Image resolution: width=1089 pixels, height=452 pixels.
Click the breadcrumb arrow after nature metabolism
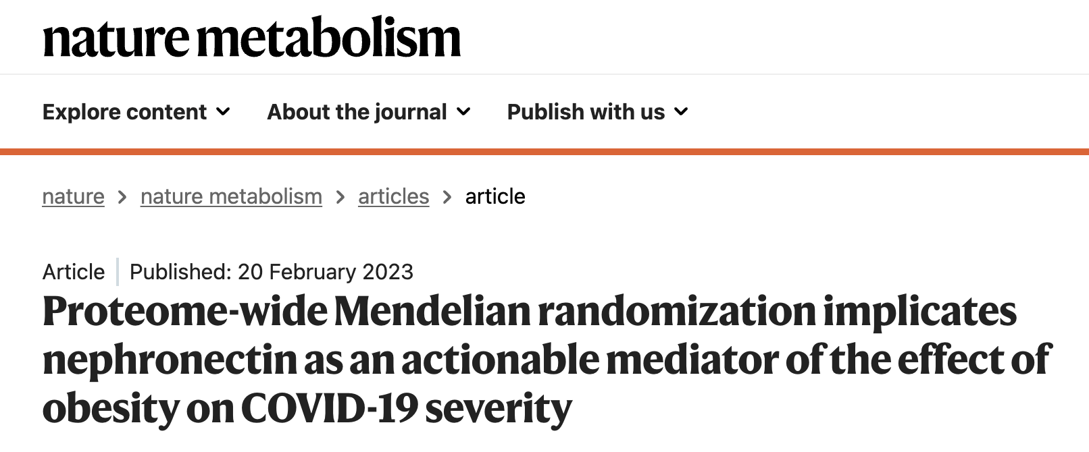(x=340, y=197)
